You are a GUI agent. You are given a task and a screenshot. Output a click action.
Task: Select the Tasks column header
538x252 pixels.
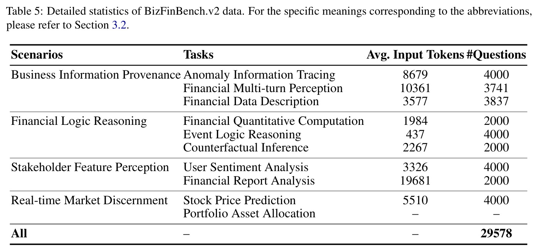pos(198,55)
